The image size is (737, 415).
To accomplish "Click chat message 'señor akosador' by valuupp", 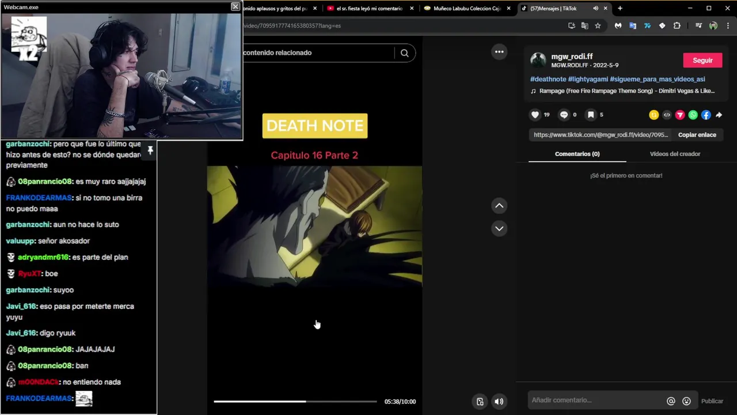I will (x=64, y=241).
